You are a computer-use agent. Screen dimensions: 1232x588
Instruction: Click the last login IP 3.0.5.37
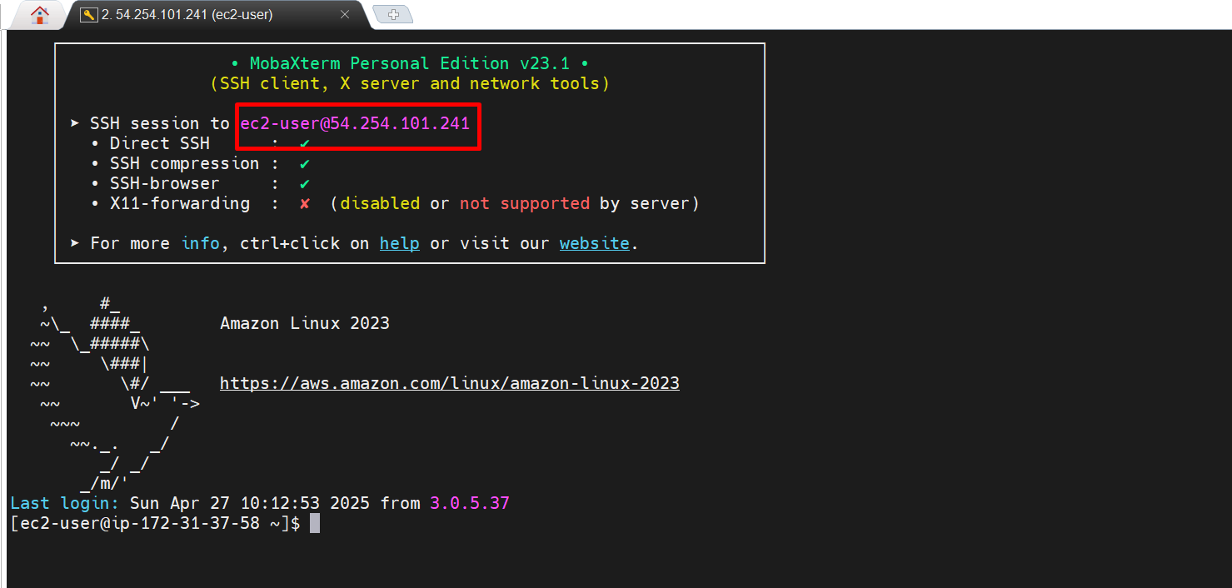(470, 503)
